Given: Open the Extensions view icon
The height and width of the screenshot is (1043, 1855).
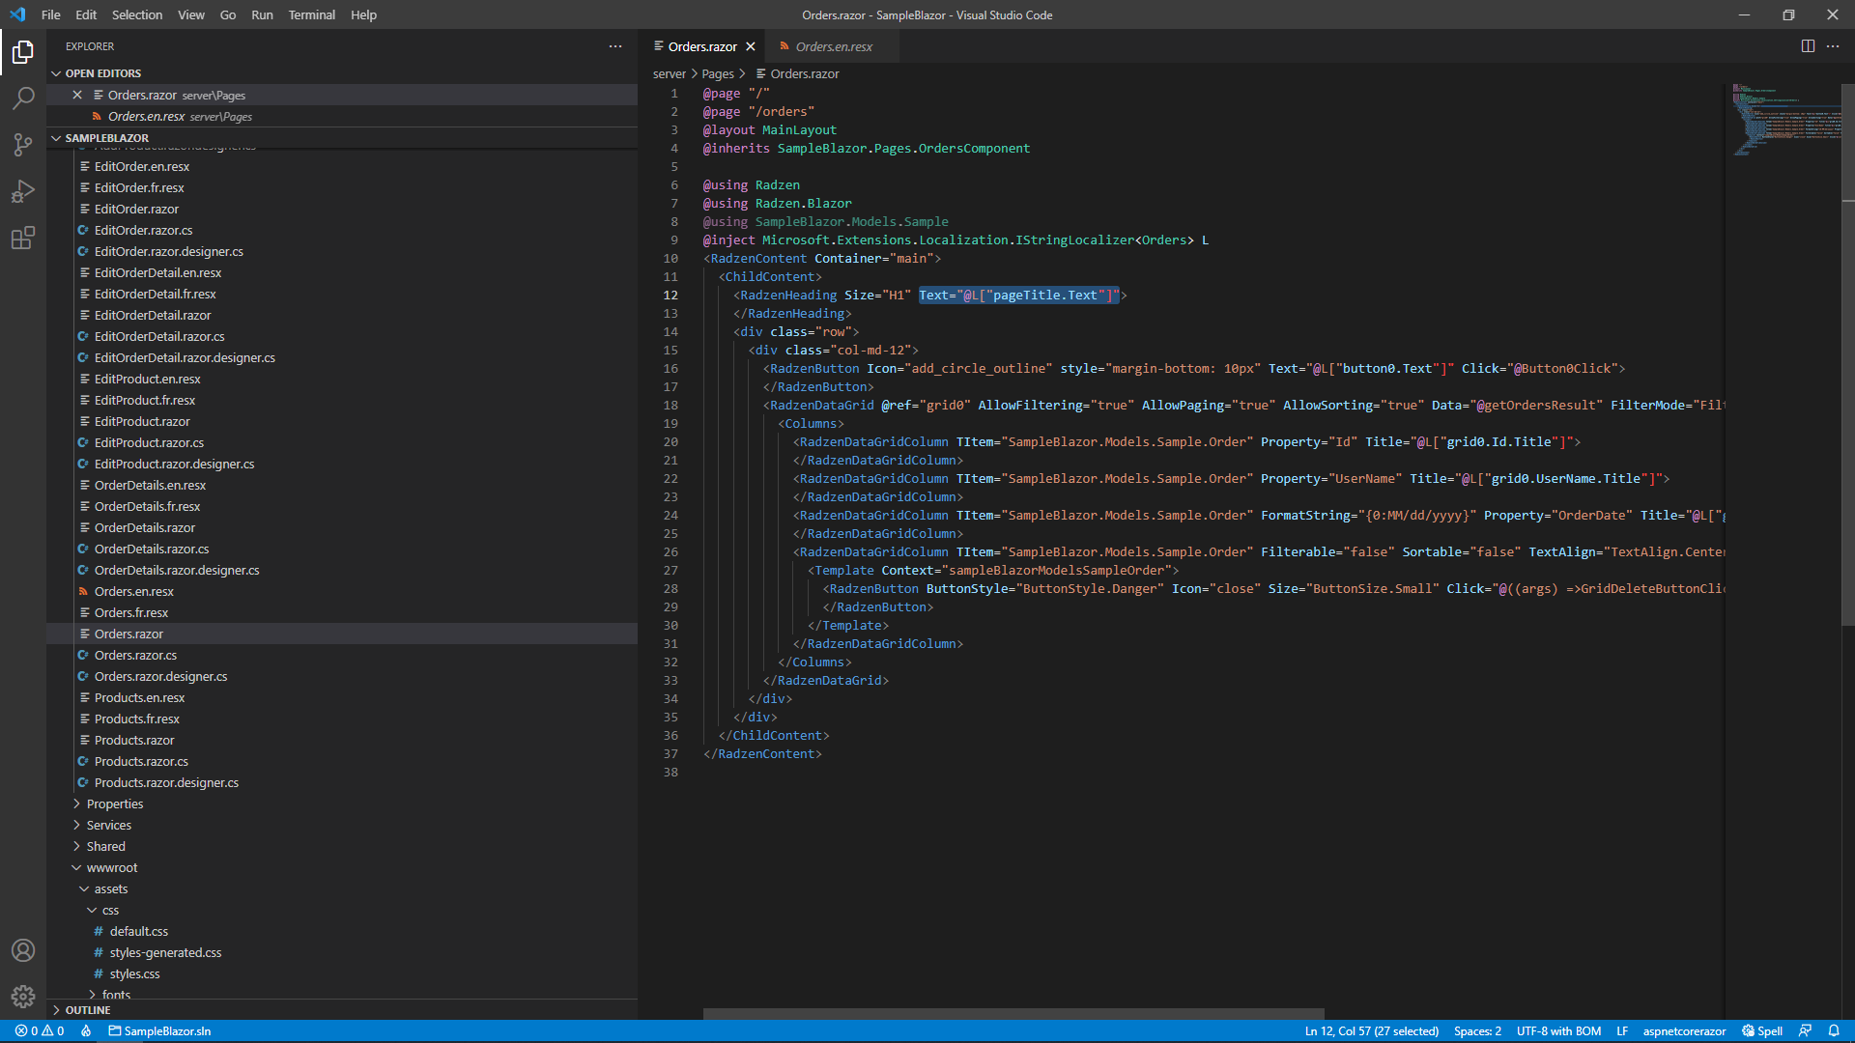Looking at the screenshot, I should [23, 238].
